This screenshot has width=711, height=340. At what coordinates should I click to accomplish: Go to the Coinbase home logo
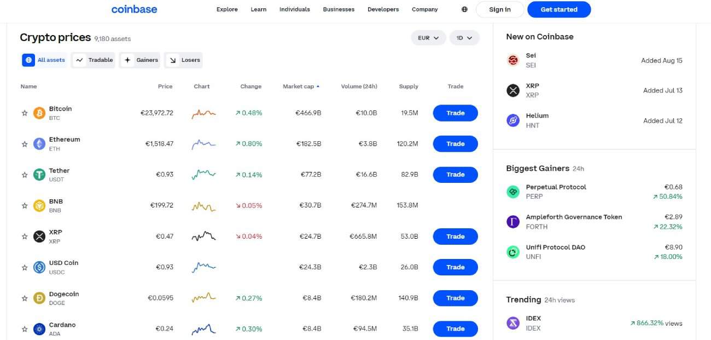pos(134,9)
